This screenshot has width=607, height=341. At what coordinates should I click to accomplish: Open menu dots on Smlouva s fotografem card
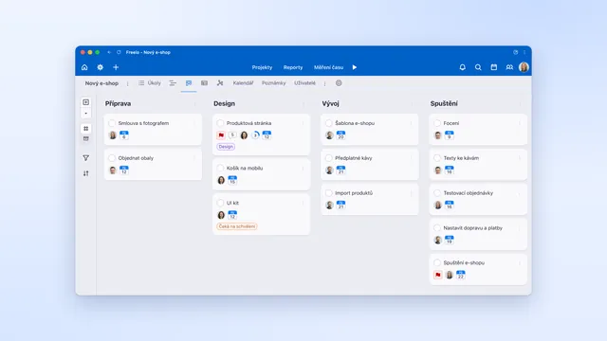coord(194,123)
